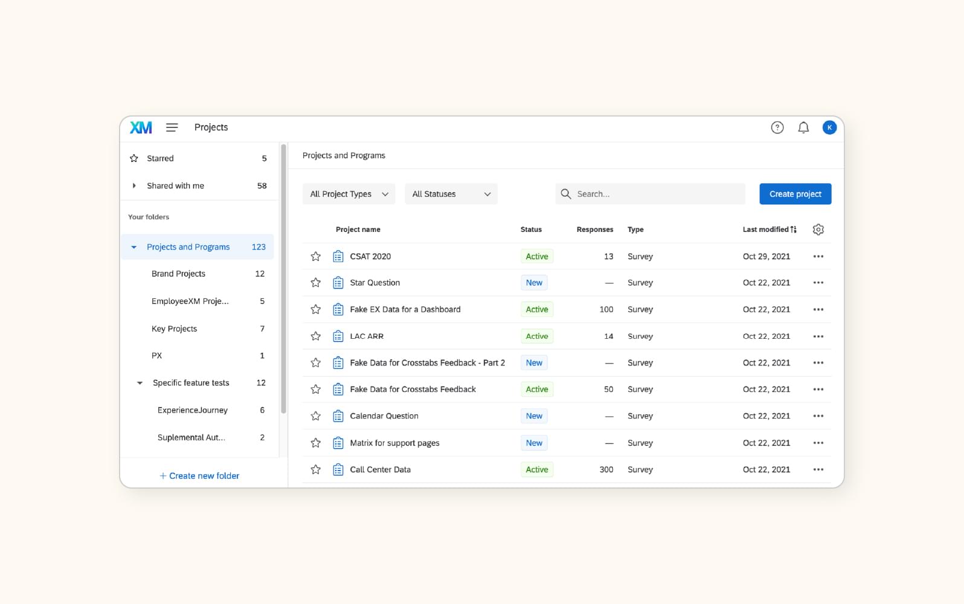964x604 pixels.
Task: Click the New status of Star Question
Action: click(534, 283)
